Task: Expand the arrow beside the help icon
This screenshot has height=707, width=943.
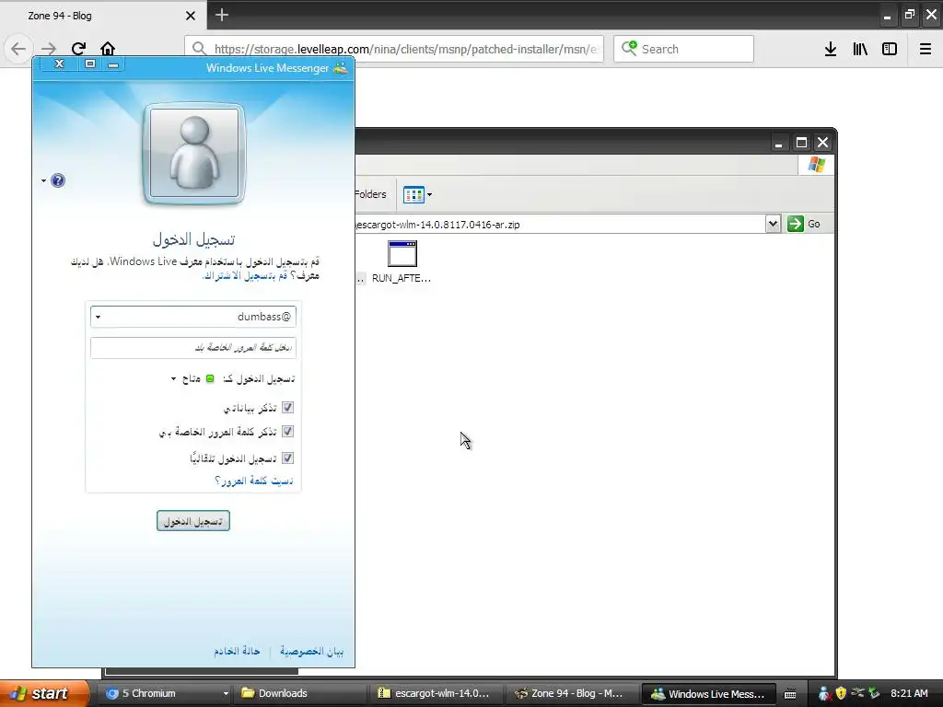Action: (x=44, y=180)
